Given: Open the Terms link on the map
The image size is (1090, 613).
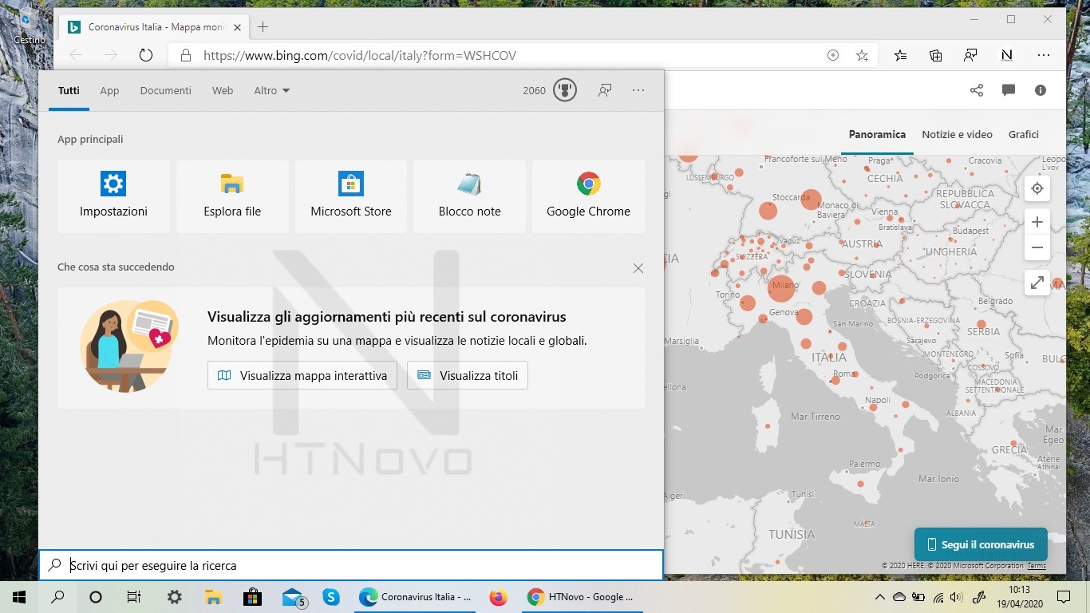Looking at the screenshot, I should point(1037,566).
